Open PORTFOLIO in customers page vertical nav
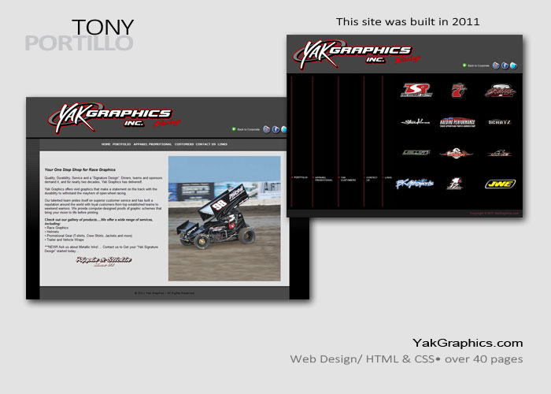Screen dimensions: 551x394 [x=301, y=177]
